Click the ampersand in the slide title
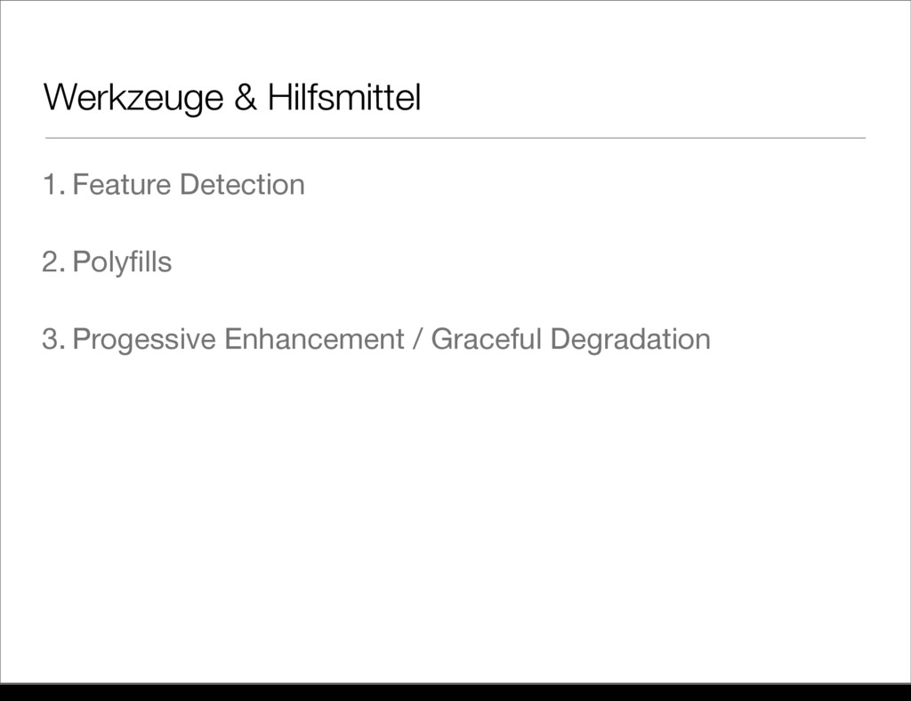This screenshot has width=911, height=701. [x=246, y=97]
